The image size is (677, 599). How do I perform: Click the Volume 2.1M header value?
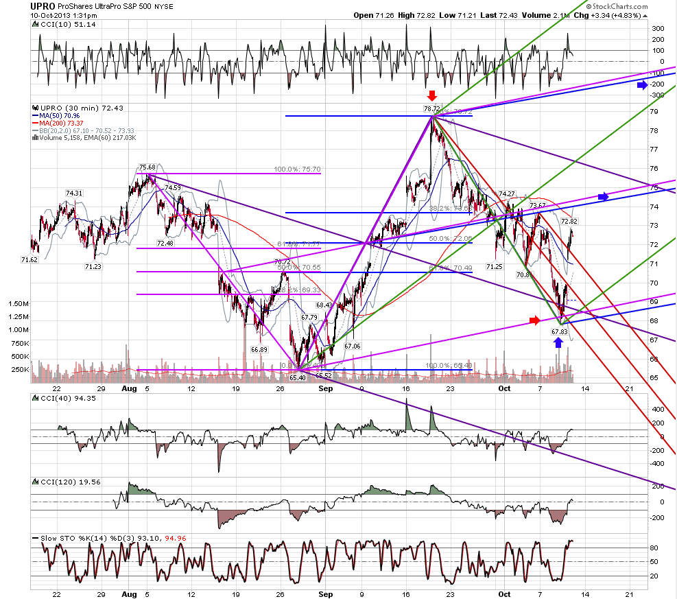[546, 16]
